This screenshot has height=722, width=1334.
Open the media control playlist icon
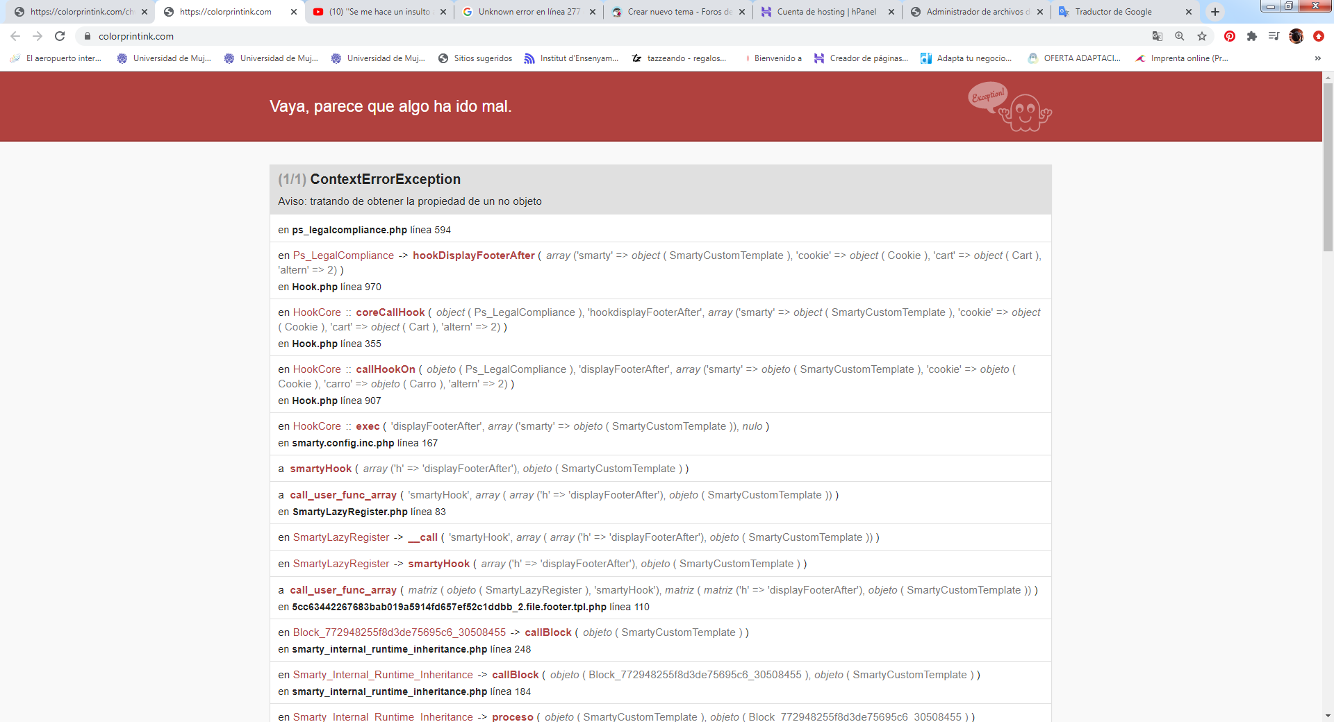point(1274,36)
